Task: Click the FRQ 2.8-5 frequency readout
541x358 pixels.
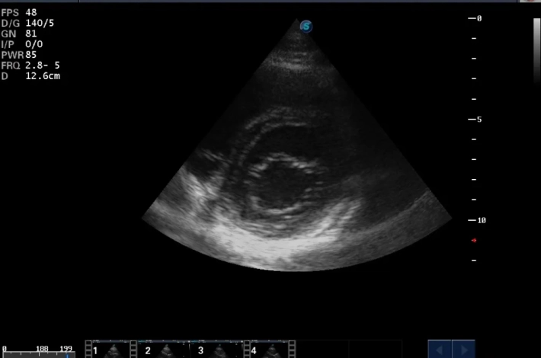Action: point(30,66)
